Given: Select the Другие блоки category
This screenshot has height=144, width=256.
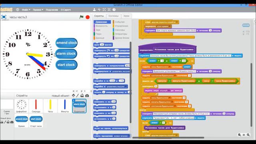Looking at the screenshot, I should pyautogui.click(x=121, y=38).
